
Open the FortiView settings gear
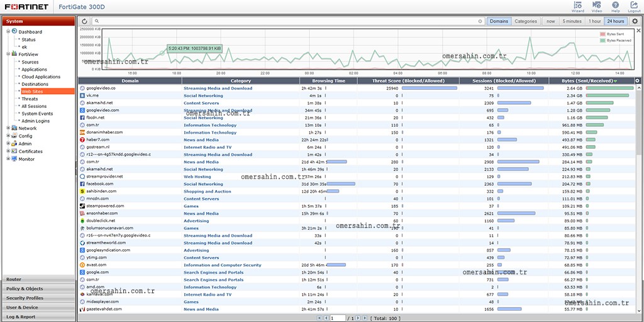pos(635,21)
